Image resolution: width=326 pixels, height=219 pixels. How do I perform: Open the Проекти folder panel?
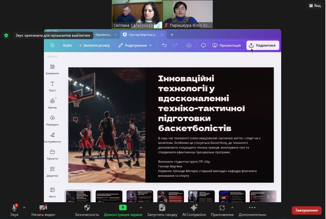tap(52, 154)
